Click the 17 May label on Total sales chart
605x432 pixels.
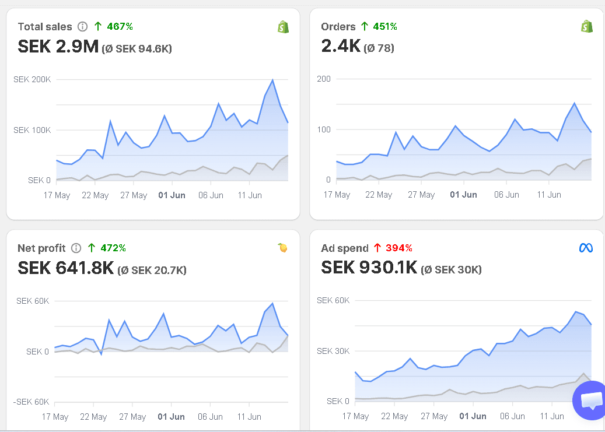57,195
